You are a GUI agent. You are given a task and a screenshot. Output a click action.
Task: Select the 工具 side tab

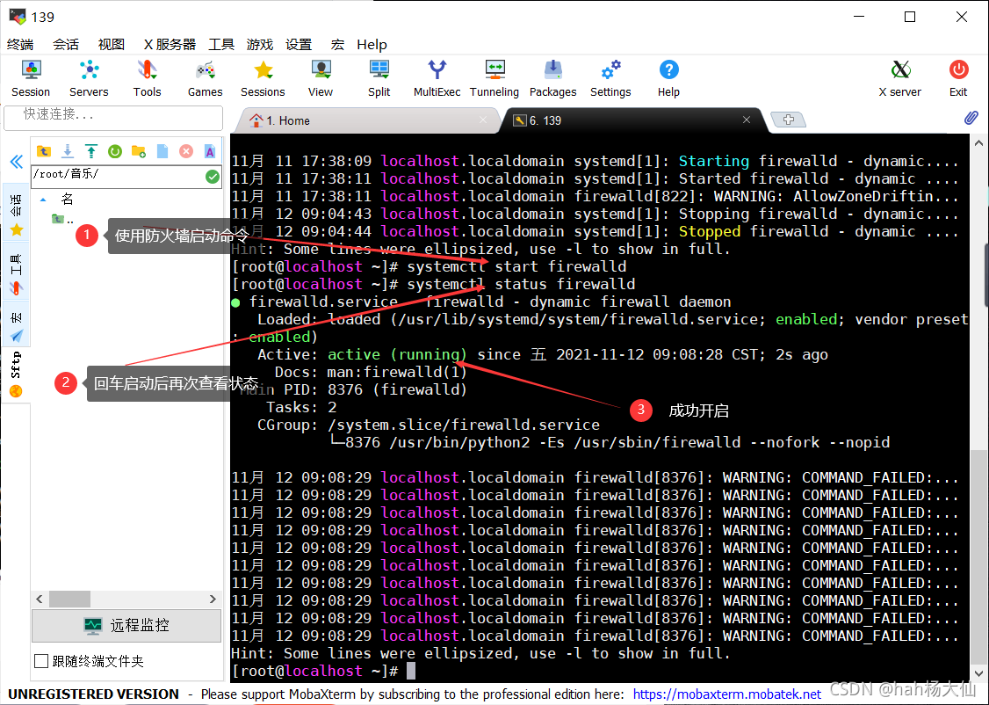coord(17,273)
